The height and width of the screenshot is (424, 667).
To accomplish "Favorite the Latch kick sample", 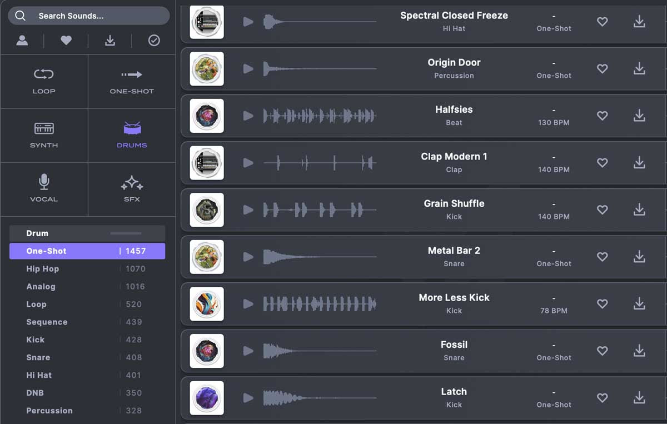I will click(603, 398).
